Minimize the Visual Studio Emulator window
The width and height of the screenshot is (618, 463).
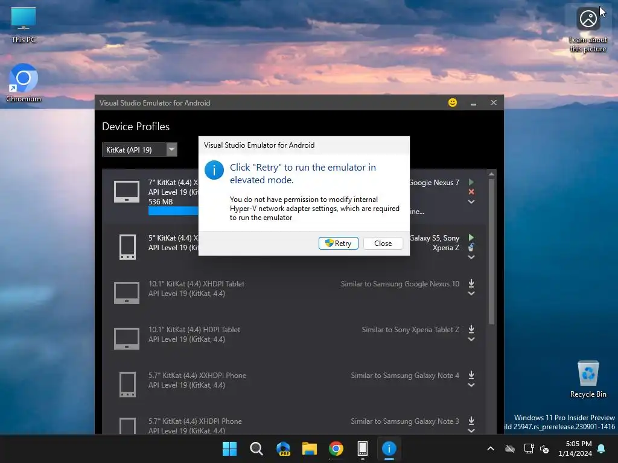(x=473, y=103)
